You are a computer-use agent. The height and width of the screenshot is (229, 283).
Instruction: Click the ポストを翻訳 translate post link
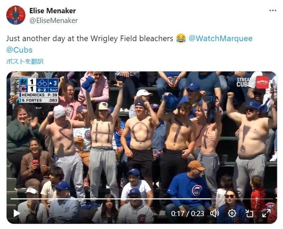(25, 62)
